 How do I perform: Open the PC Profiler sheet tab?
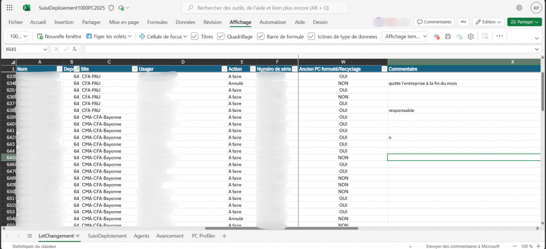pos(204,236)
